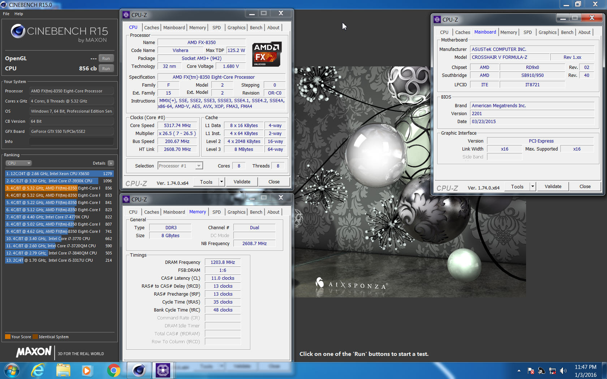Open Graphics tab in top CPU-Z window
The width and height of the screenshot is (607, 379).
(237, 27)
